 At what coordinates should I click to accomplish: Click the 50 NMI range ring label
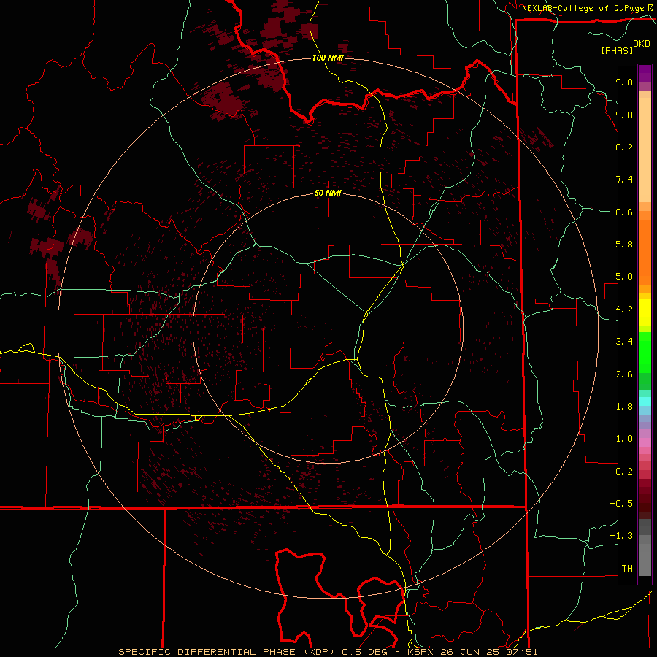click(328, 193)
